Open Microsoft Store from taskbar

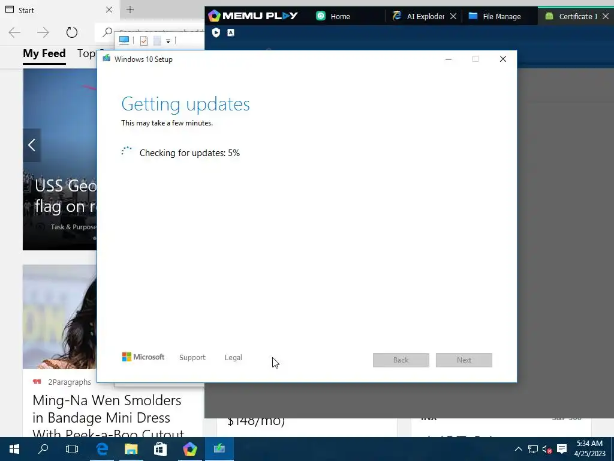(x=160, y=449)
